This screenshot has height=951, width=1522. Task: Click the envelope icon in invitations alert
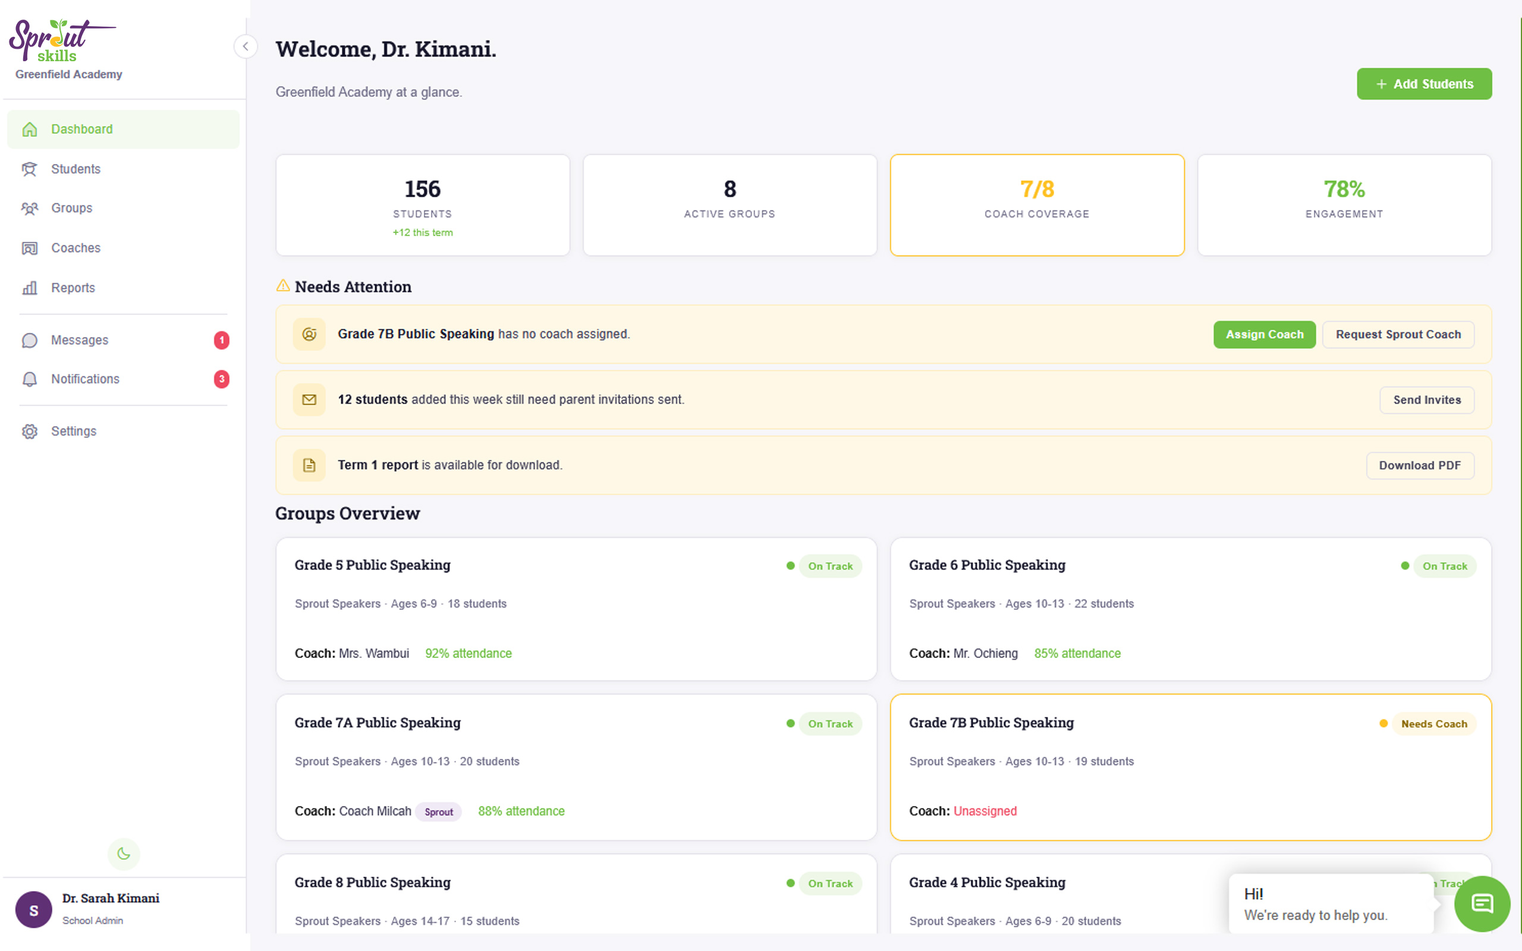[309, 399]
